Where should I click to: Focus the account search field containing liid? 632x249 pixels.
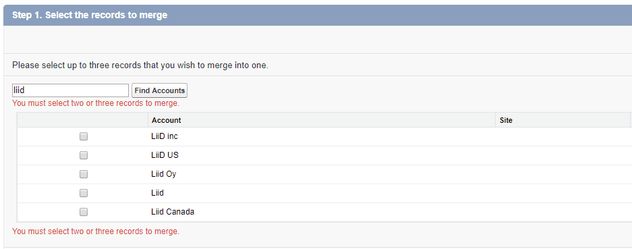coord(70,90)
